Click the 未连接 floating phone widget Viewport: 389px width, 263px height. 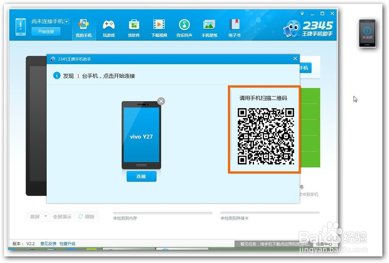[x=368, y=33]
